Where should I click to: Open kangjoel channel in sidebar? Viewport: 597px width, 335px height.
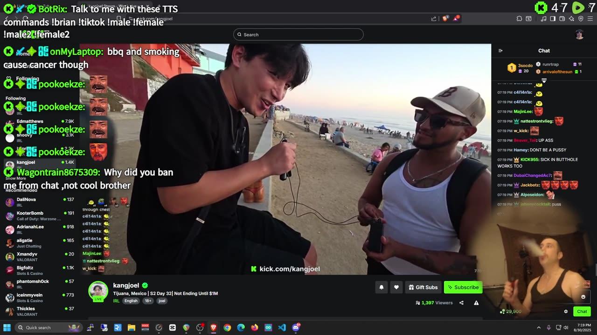(40, 164)
